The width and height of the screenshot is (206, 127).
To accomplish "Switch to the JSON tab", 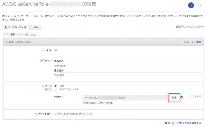I will 35,27.
